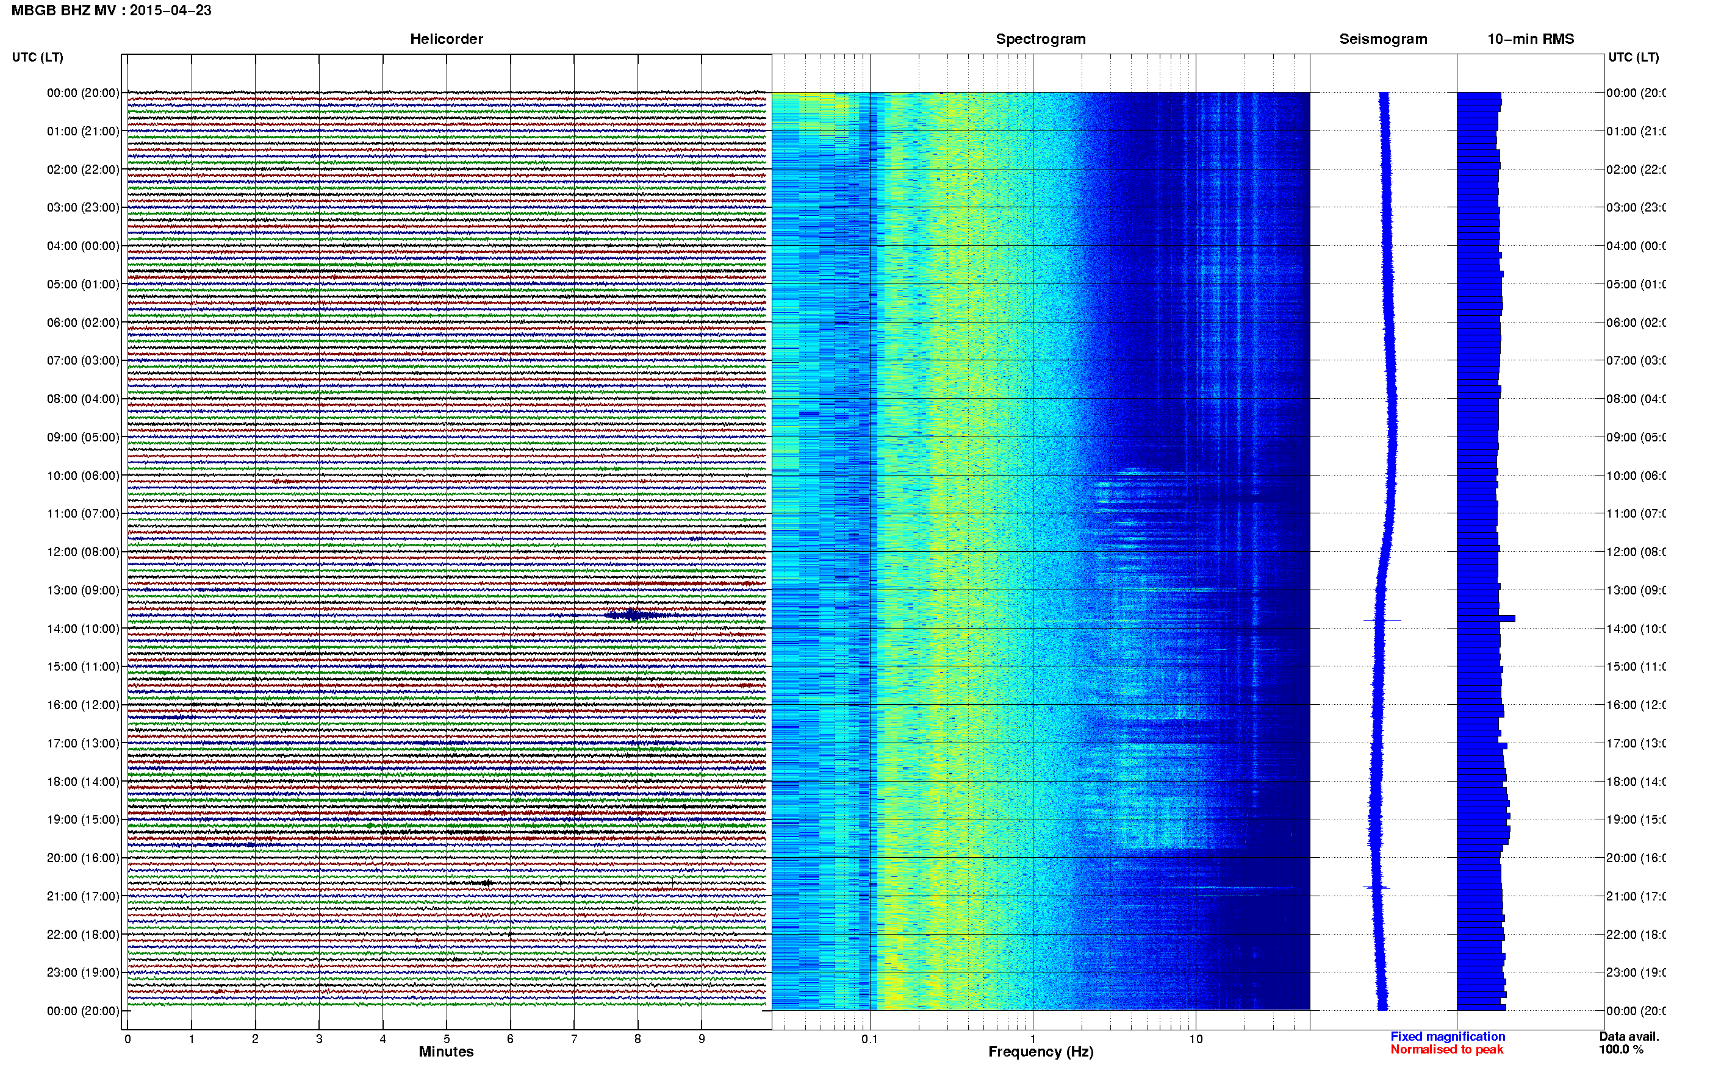This screenshot has width=1735, height=1084.
Task: Select the 'Seismogram' panel heading
Action: pos(1383,39)
